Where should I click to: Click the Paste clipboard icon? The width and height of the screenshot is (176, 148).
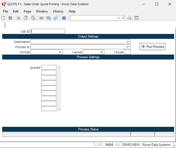click(33, 18)
